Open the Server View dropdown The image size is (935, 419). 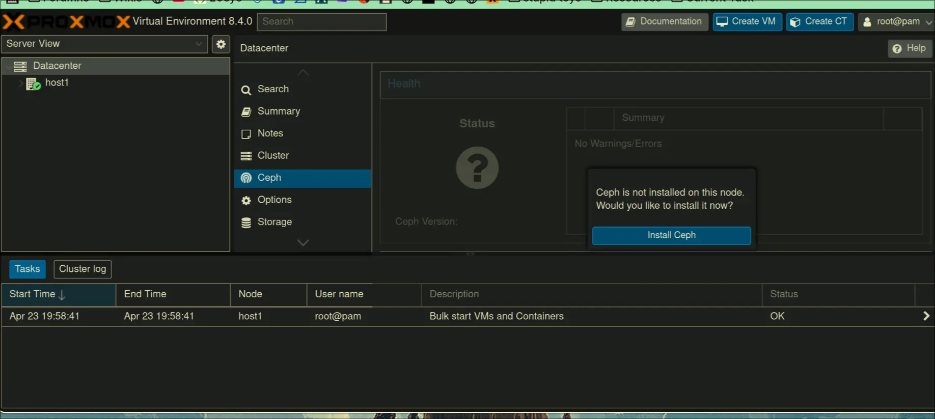click(x=104, y=44)
